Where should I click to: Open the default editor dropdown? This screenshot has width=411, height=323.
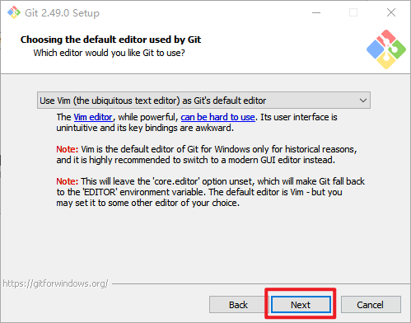[x=203, y=101]
